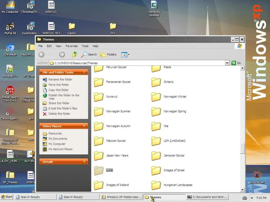This screenshot has width=270, height=202.
Task: Click Rename this folder
Action: point(60,79)
